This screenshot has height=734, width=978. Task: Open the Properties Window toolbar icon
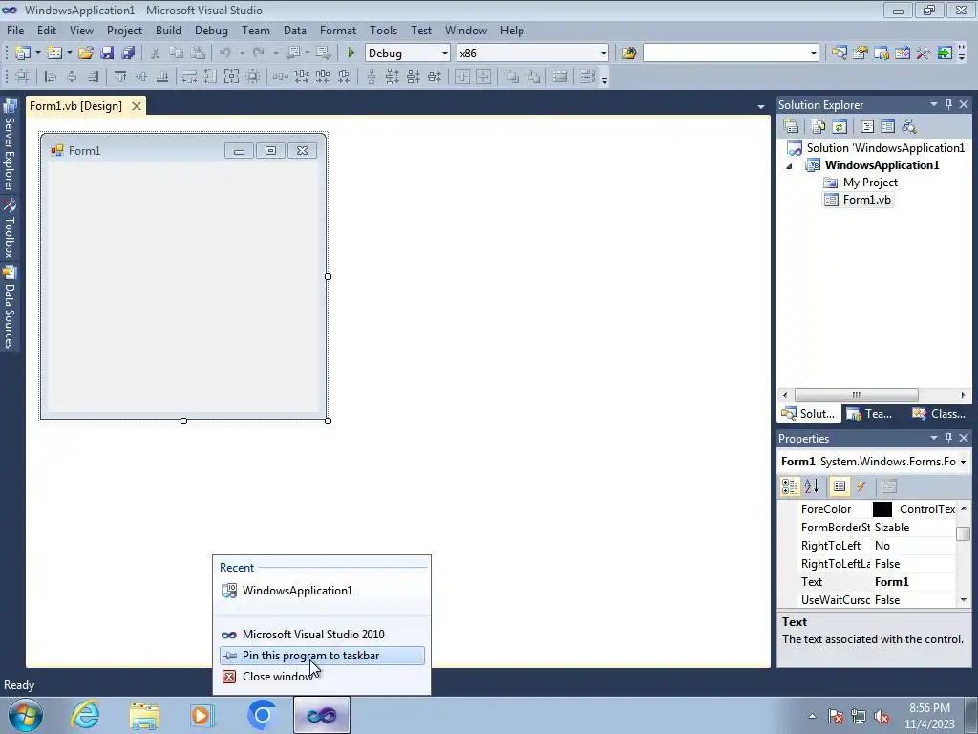point(861,54)
